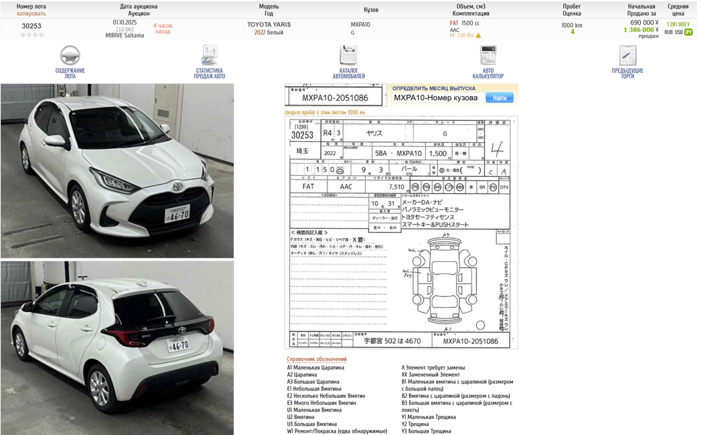
Task: Click the 'E2 Несколько Небольших Вмятин' legend entry
Action: click(325, 396)
